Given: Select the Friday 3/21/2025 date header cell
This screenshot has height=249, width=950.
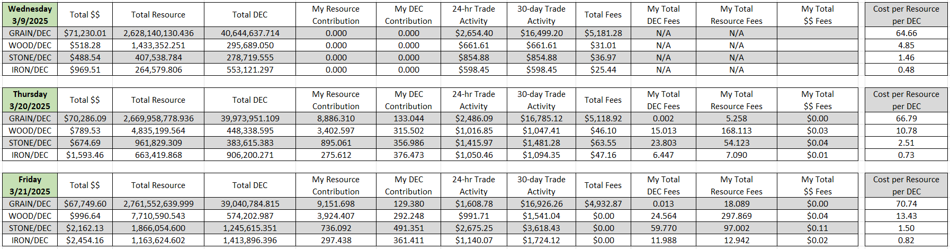Looking at the screenshot, I should click(30, 185).
